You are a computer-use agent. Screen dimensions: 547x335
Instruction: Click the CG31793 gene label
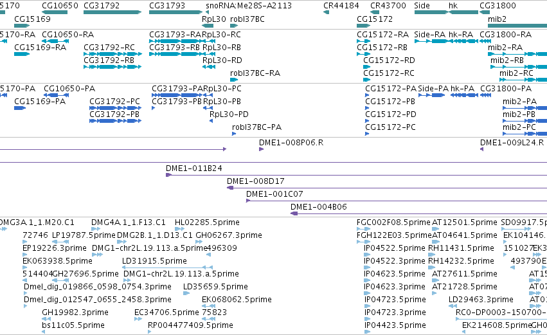coord(167,6)
